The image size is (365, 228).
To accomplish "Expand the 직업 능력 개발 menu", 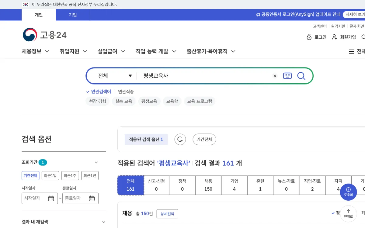I will (156, 51).
